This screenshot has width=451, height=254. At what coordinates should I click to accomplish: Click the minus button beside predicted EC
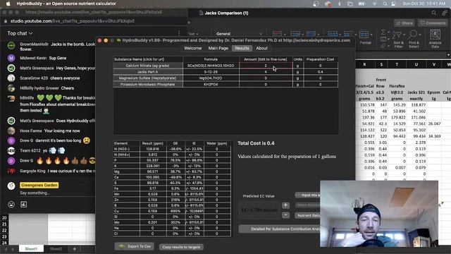click(x=285, y=215)
